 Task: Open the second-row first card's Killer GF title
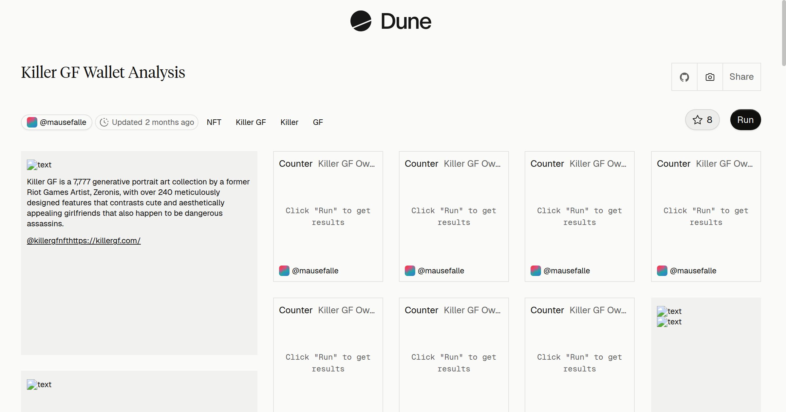346,310
